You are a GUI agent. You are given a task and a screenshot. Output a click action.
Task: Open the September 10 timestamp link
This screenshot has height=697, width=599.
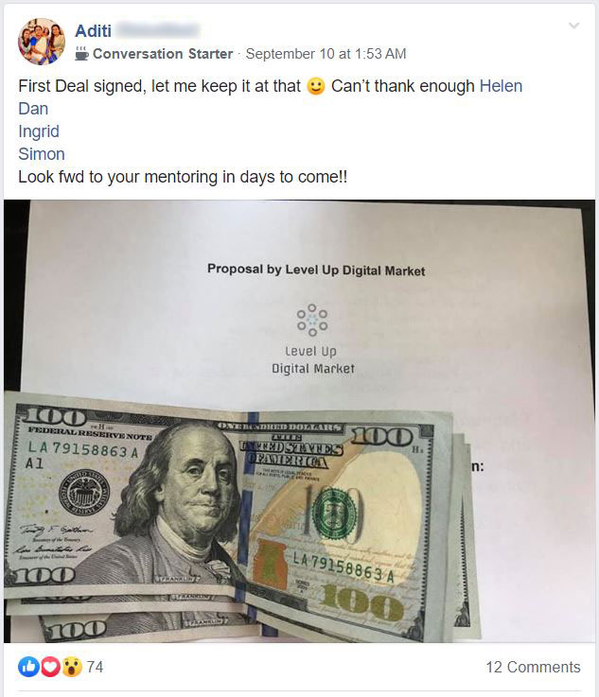coord(326,54)
